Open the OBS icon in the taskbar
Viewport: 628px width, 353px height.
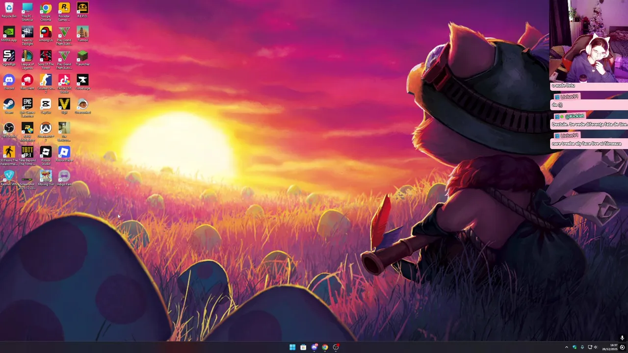[x=336, y=347]
